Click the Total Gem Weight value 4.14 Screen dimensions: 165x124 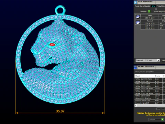[x=154, y=6]
